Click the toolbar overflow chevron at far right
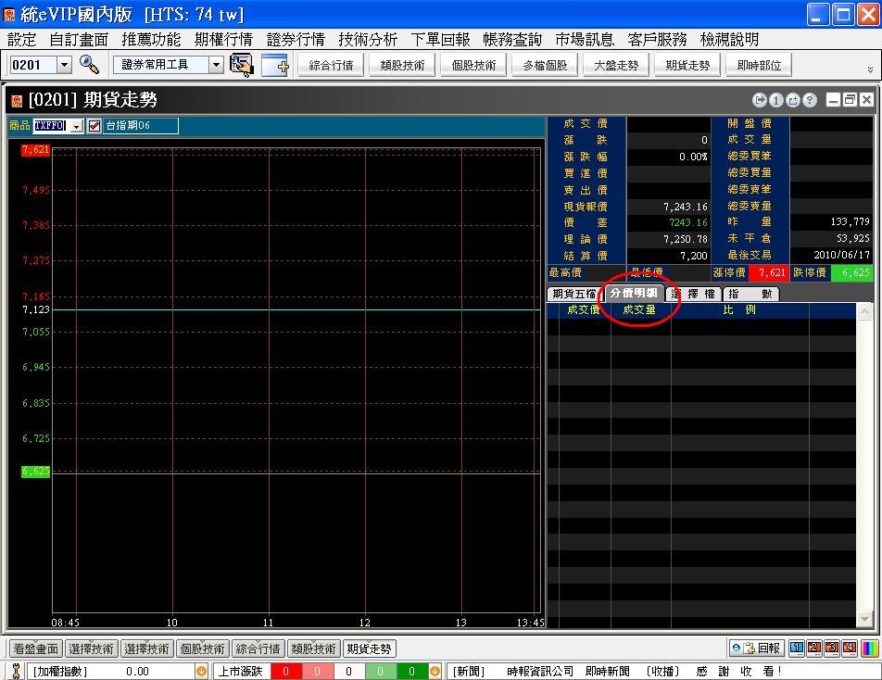The image size is (882, 680). [870, 69]
